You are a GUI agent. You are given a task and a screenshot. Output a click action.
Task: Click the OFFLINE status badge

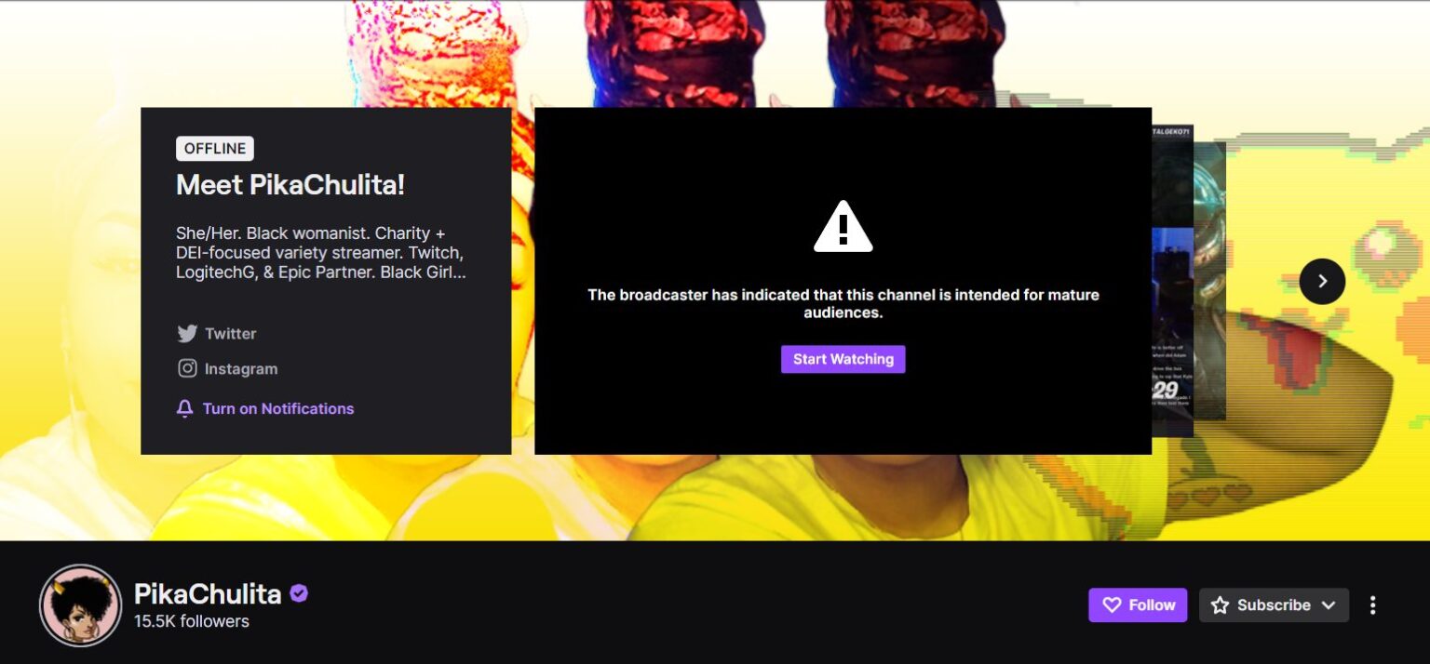[215, 149]
